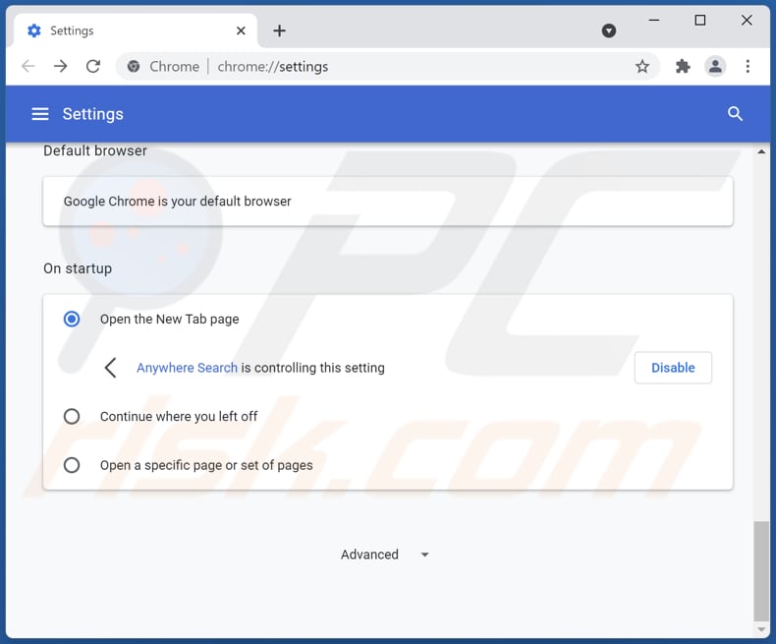Click the Chrome site info icon
Screen dimensions: 776x644
click(x=134, y=66)
